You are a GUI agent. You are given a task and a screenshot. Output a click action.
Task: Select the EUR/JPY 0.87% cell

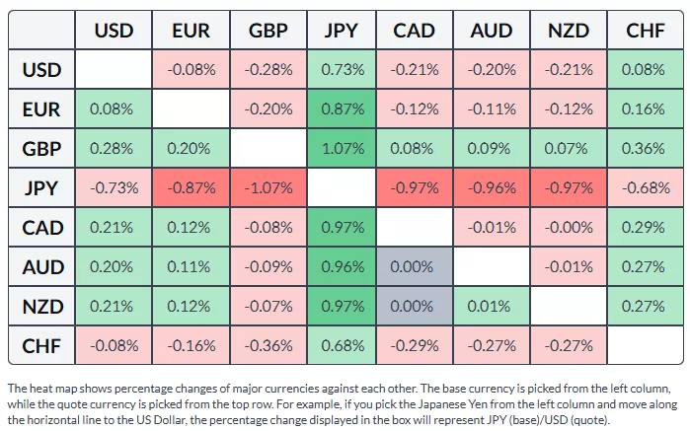point(341,109)
